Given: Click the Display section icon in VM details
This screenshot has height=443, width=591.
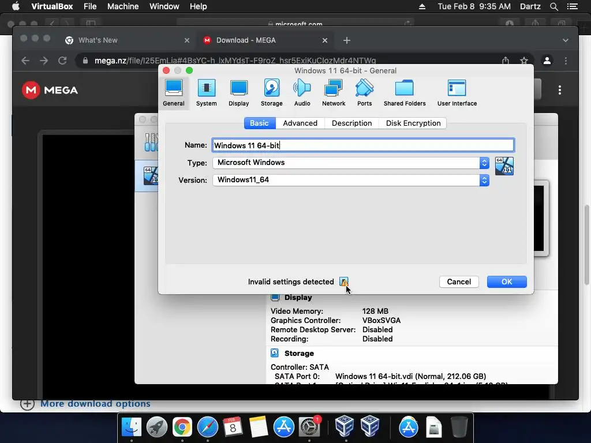Looking at the screenshot, I should coord(275,297).
